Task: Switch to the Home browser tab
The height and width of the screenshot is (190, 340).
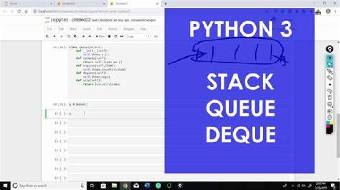Action: coord(27,4)
